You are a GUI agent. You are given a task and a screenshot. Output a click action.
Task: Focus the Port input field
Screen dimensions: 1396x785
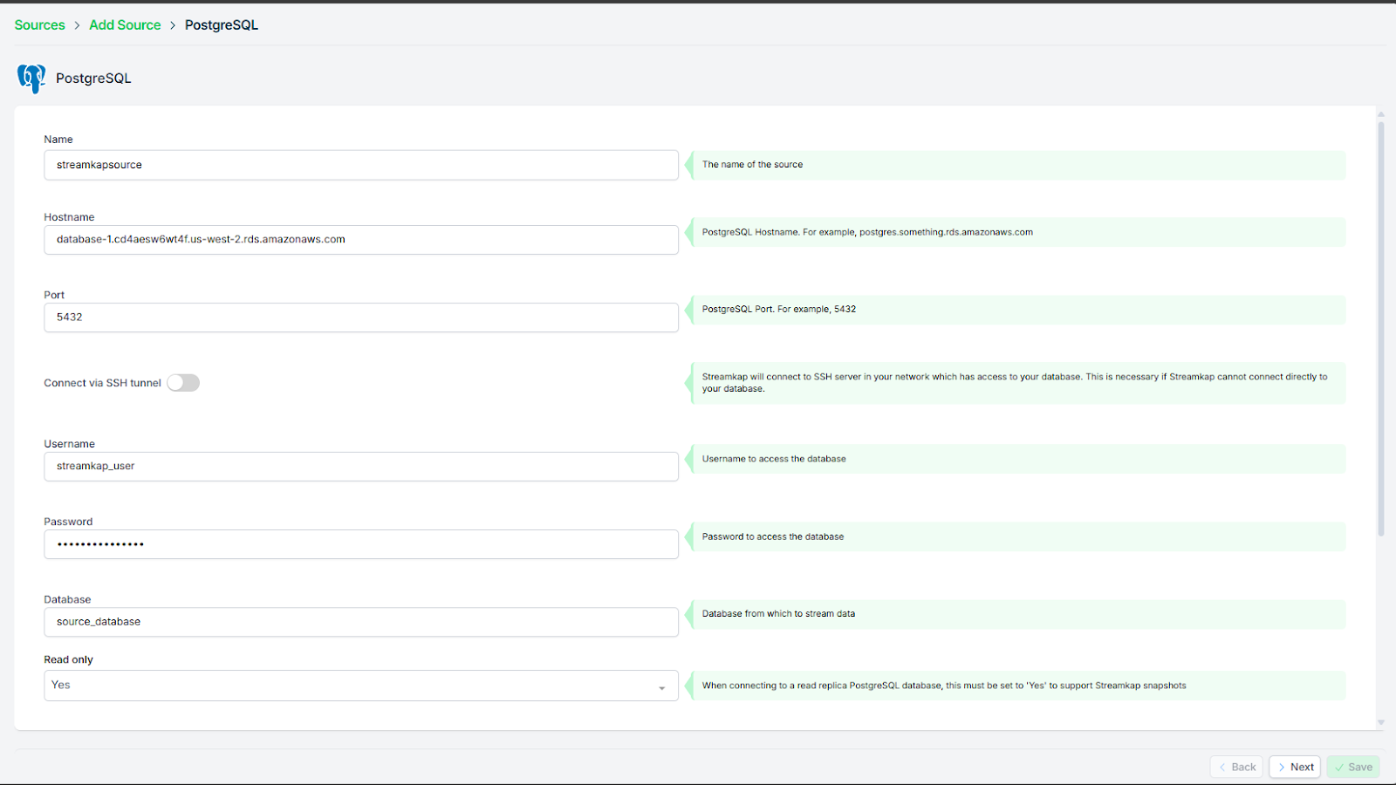(x=361, y=317)
